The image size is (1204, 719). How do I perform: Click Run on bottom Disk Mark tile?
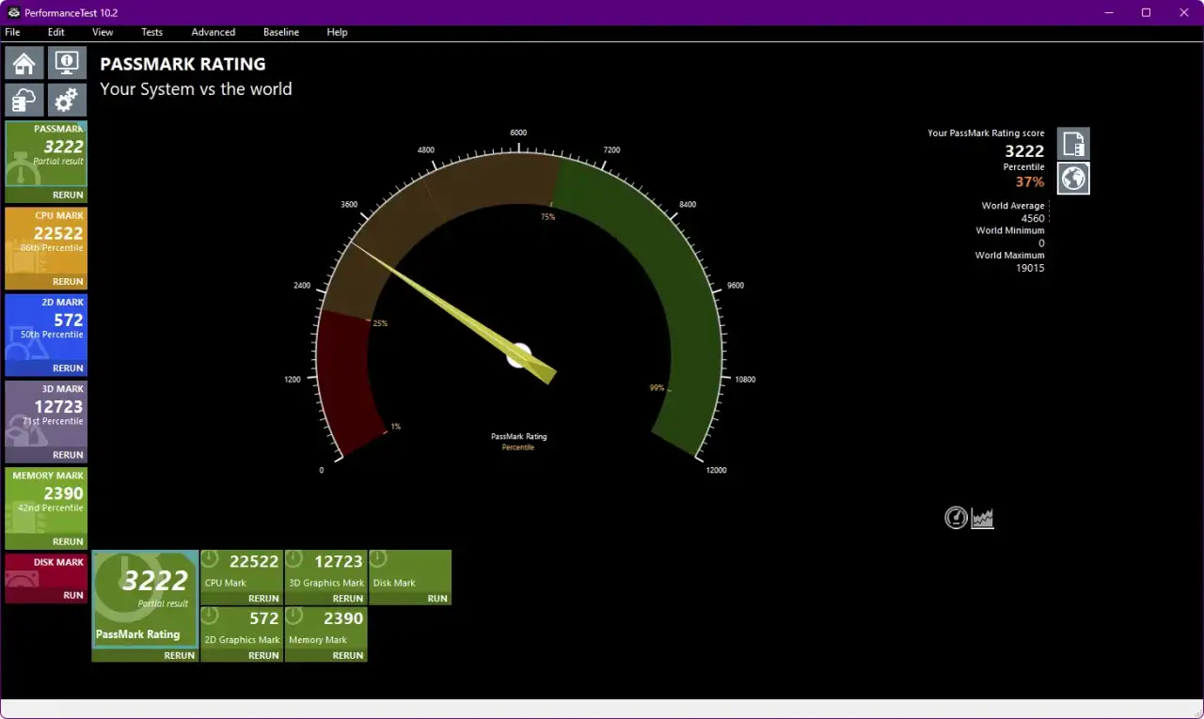pos(436,599)
